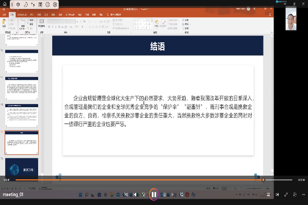Select the highlighted Home ribbon tab
Screen dimensions: 308x205
click(x=12, y=15)
